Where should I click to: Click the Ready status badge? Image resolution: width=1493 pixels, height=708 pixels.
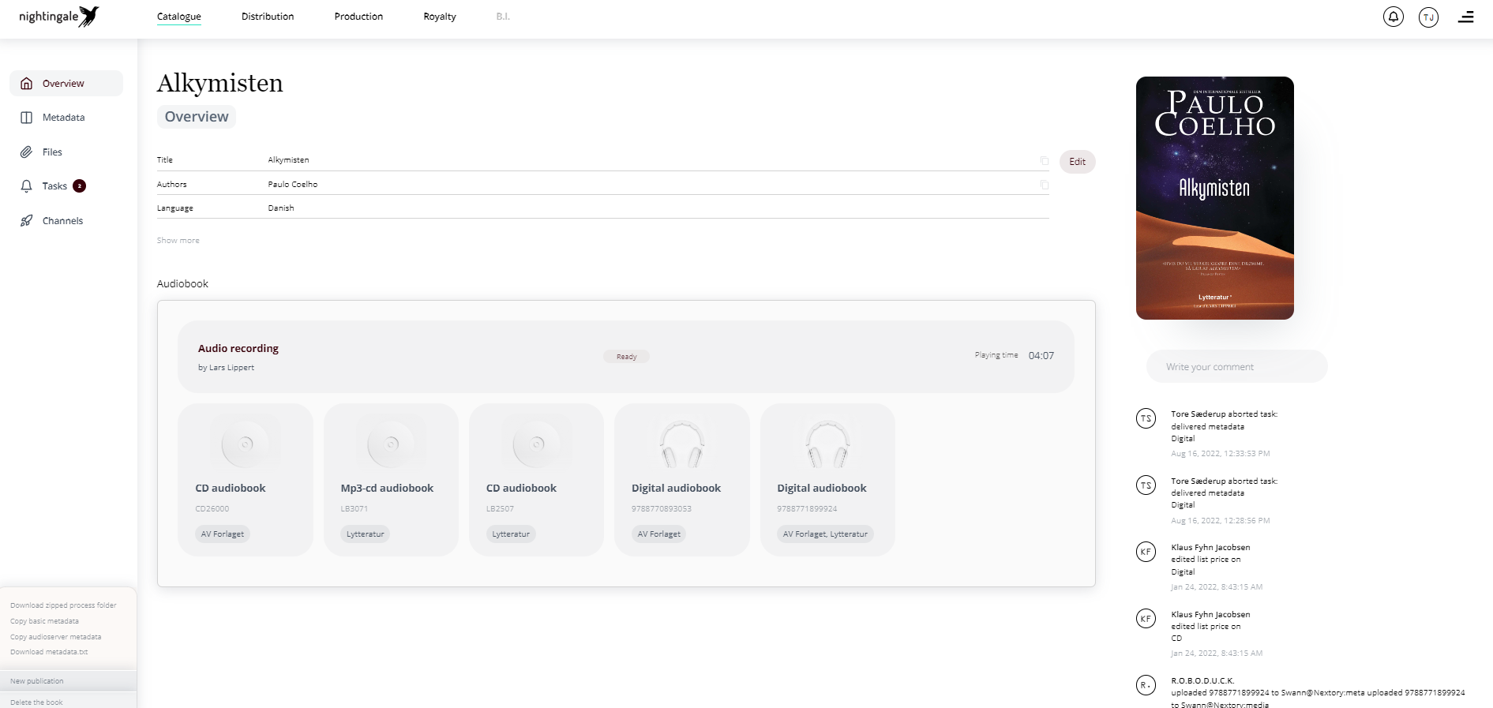click(x=627, y=357)
